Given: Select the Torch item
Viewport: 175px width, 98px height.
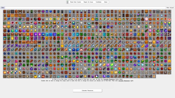Looking at the screenshot, I should (x=62, y=15).
